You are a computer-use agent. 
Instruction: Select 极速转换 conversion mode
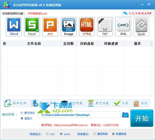(113, 134)
